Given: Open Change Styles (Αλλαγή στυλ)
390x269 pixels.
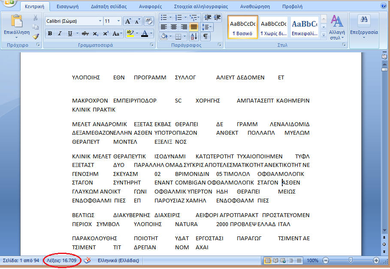Looking at the screenshot, I should tap(337, 27).
